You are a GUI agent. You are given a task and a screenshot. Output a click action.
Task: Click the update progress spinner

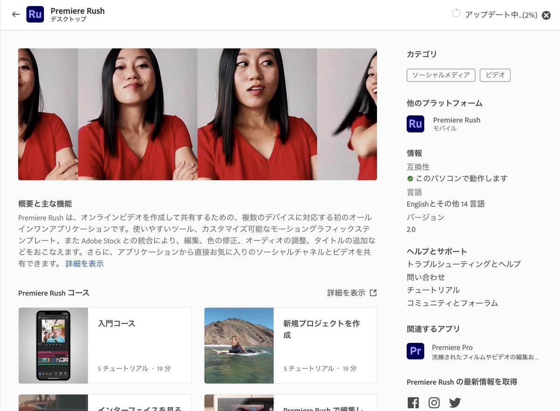click(x=456, y=14)
